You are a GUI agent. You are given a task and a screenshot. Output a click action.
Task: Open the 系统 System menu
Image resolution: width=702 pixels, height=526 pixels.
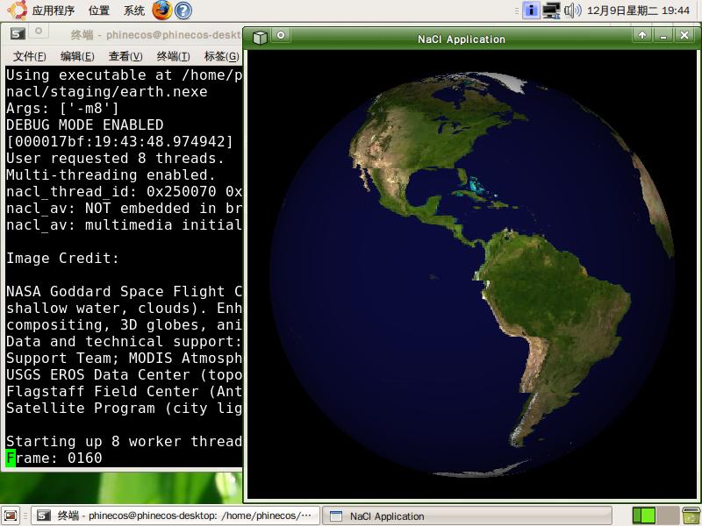(x=134, y=11)
